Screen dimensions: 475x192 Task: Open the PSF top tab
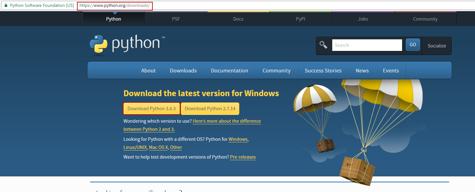tap(176, 19)
